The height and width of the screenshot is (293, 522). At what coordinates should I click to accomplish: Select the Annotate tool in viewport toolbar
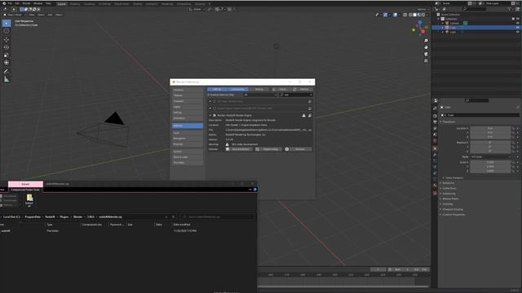(7, 71)
